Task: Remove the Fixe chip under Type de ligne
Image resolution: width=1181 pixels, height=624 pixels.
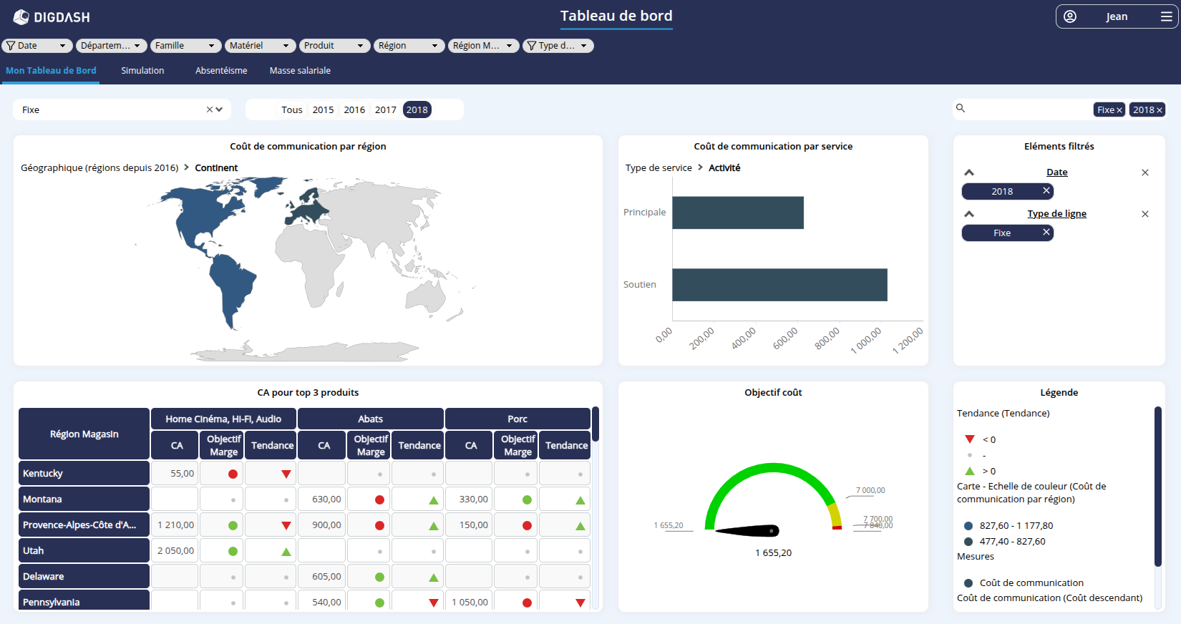Action: (x=1046, y=233)
